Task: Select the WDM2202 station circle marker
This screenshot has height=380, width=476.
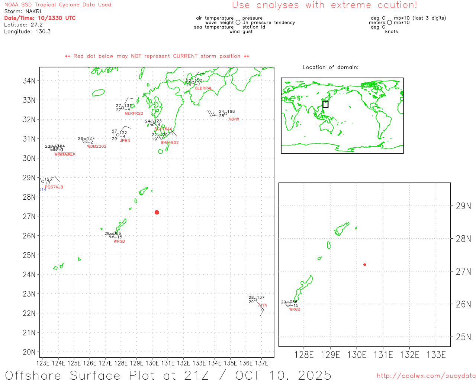Action: 85,141
